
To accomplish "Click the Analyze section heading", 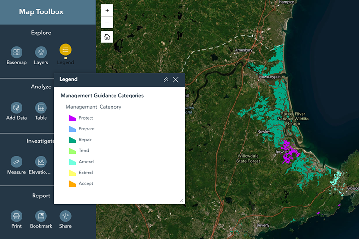I will (41, 87).
